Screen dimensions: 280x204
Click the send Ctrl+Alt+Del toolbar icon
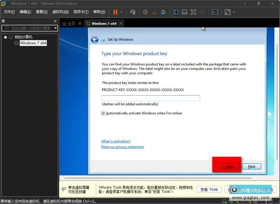(133, 12)
